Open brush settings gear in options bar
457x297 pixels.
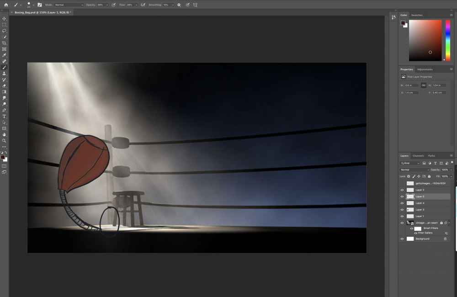coord(179,5)
